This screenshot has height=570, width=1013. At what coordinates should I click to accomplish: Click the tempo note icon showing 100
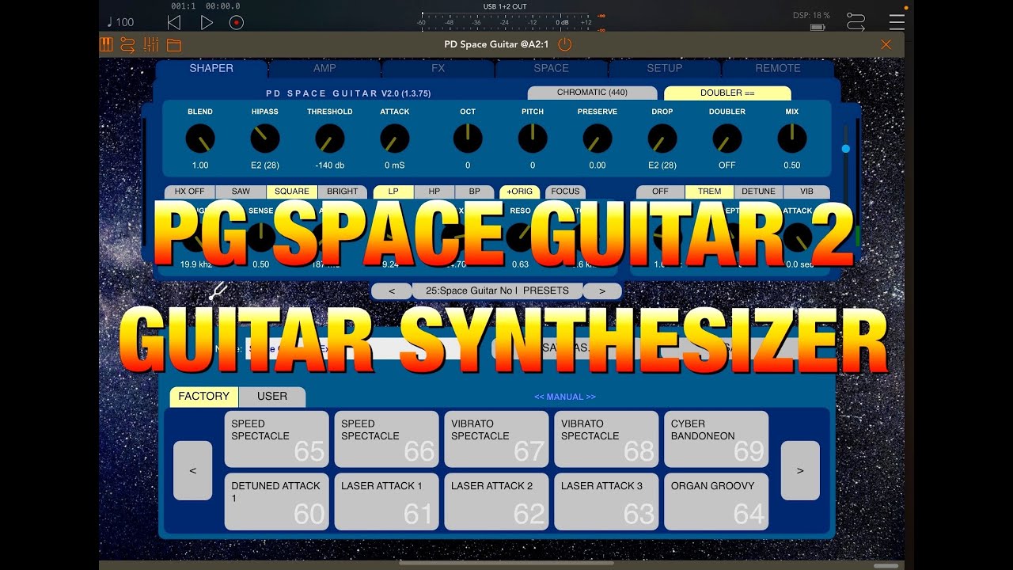pyautogui.click(x=120, y=22)
